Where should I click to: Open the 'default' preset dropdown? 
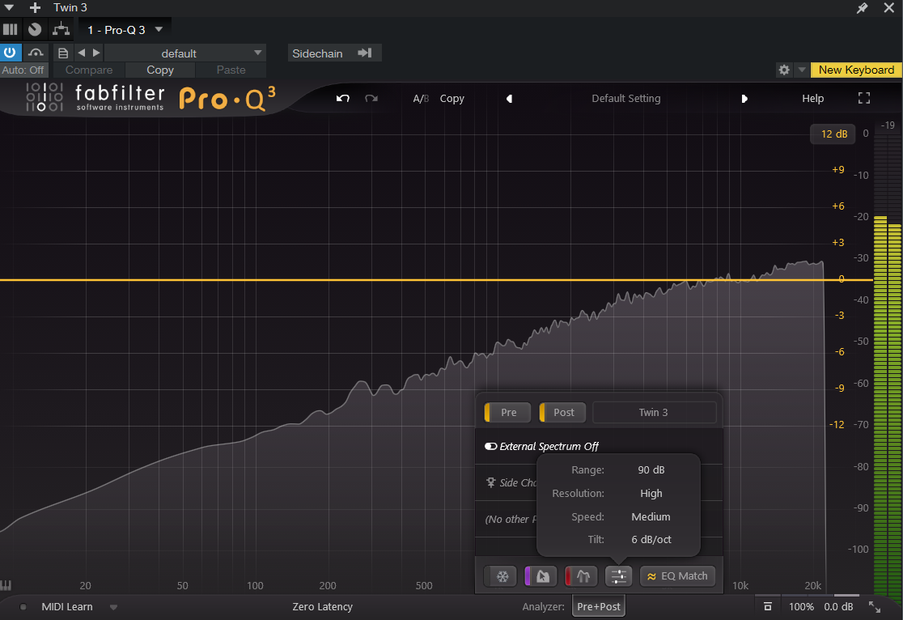pos(184,53)
